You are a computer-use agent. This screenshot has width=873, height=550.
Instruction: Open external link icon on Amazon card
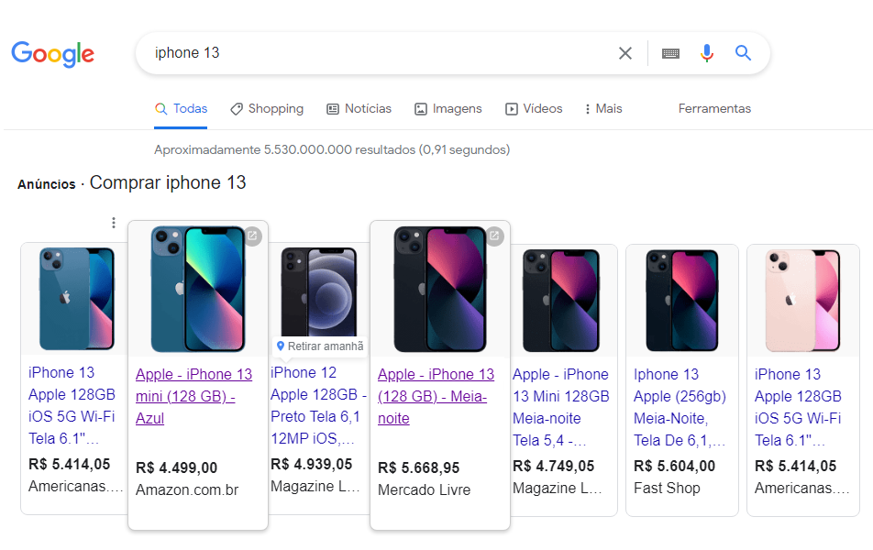pos(252,236)
